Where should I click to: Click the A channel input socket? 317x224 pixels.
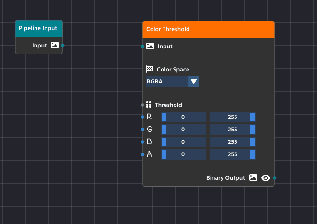(x=142, y=154)
